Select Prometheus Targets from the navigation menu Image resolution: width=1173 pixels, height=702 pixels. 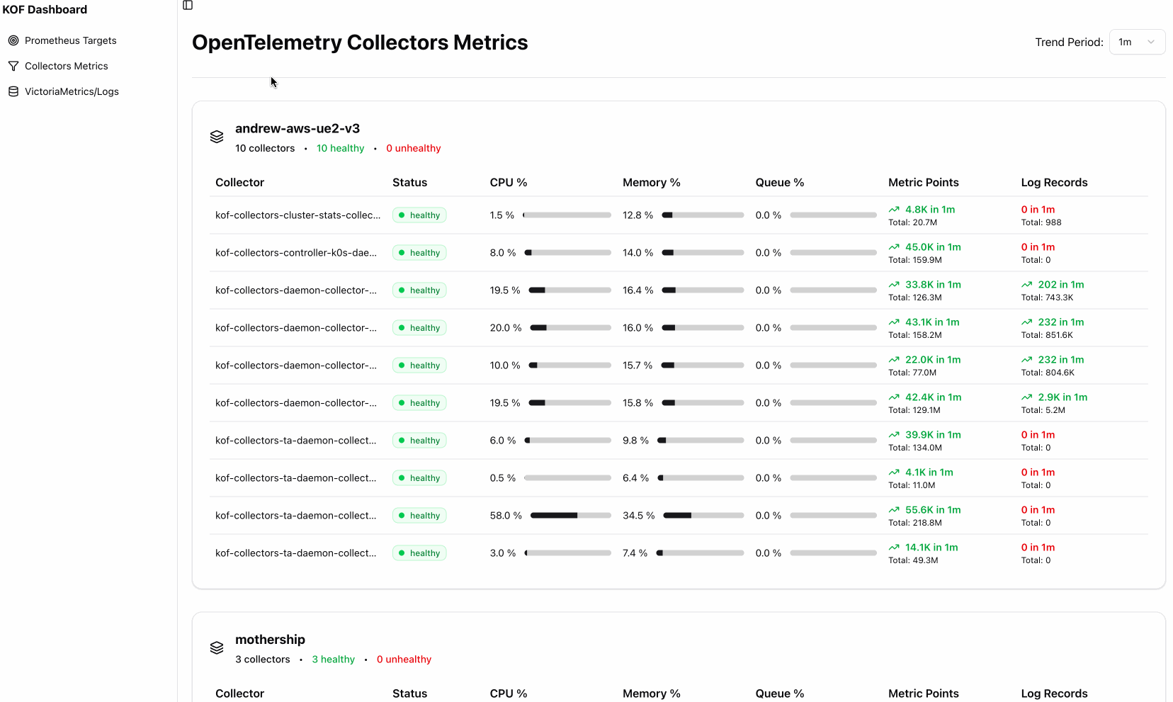click(71, 40)
